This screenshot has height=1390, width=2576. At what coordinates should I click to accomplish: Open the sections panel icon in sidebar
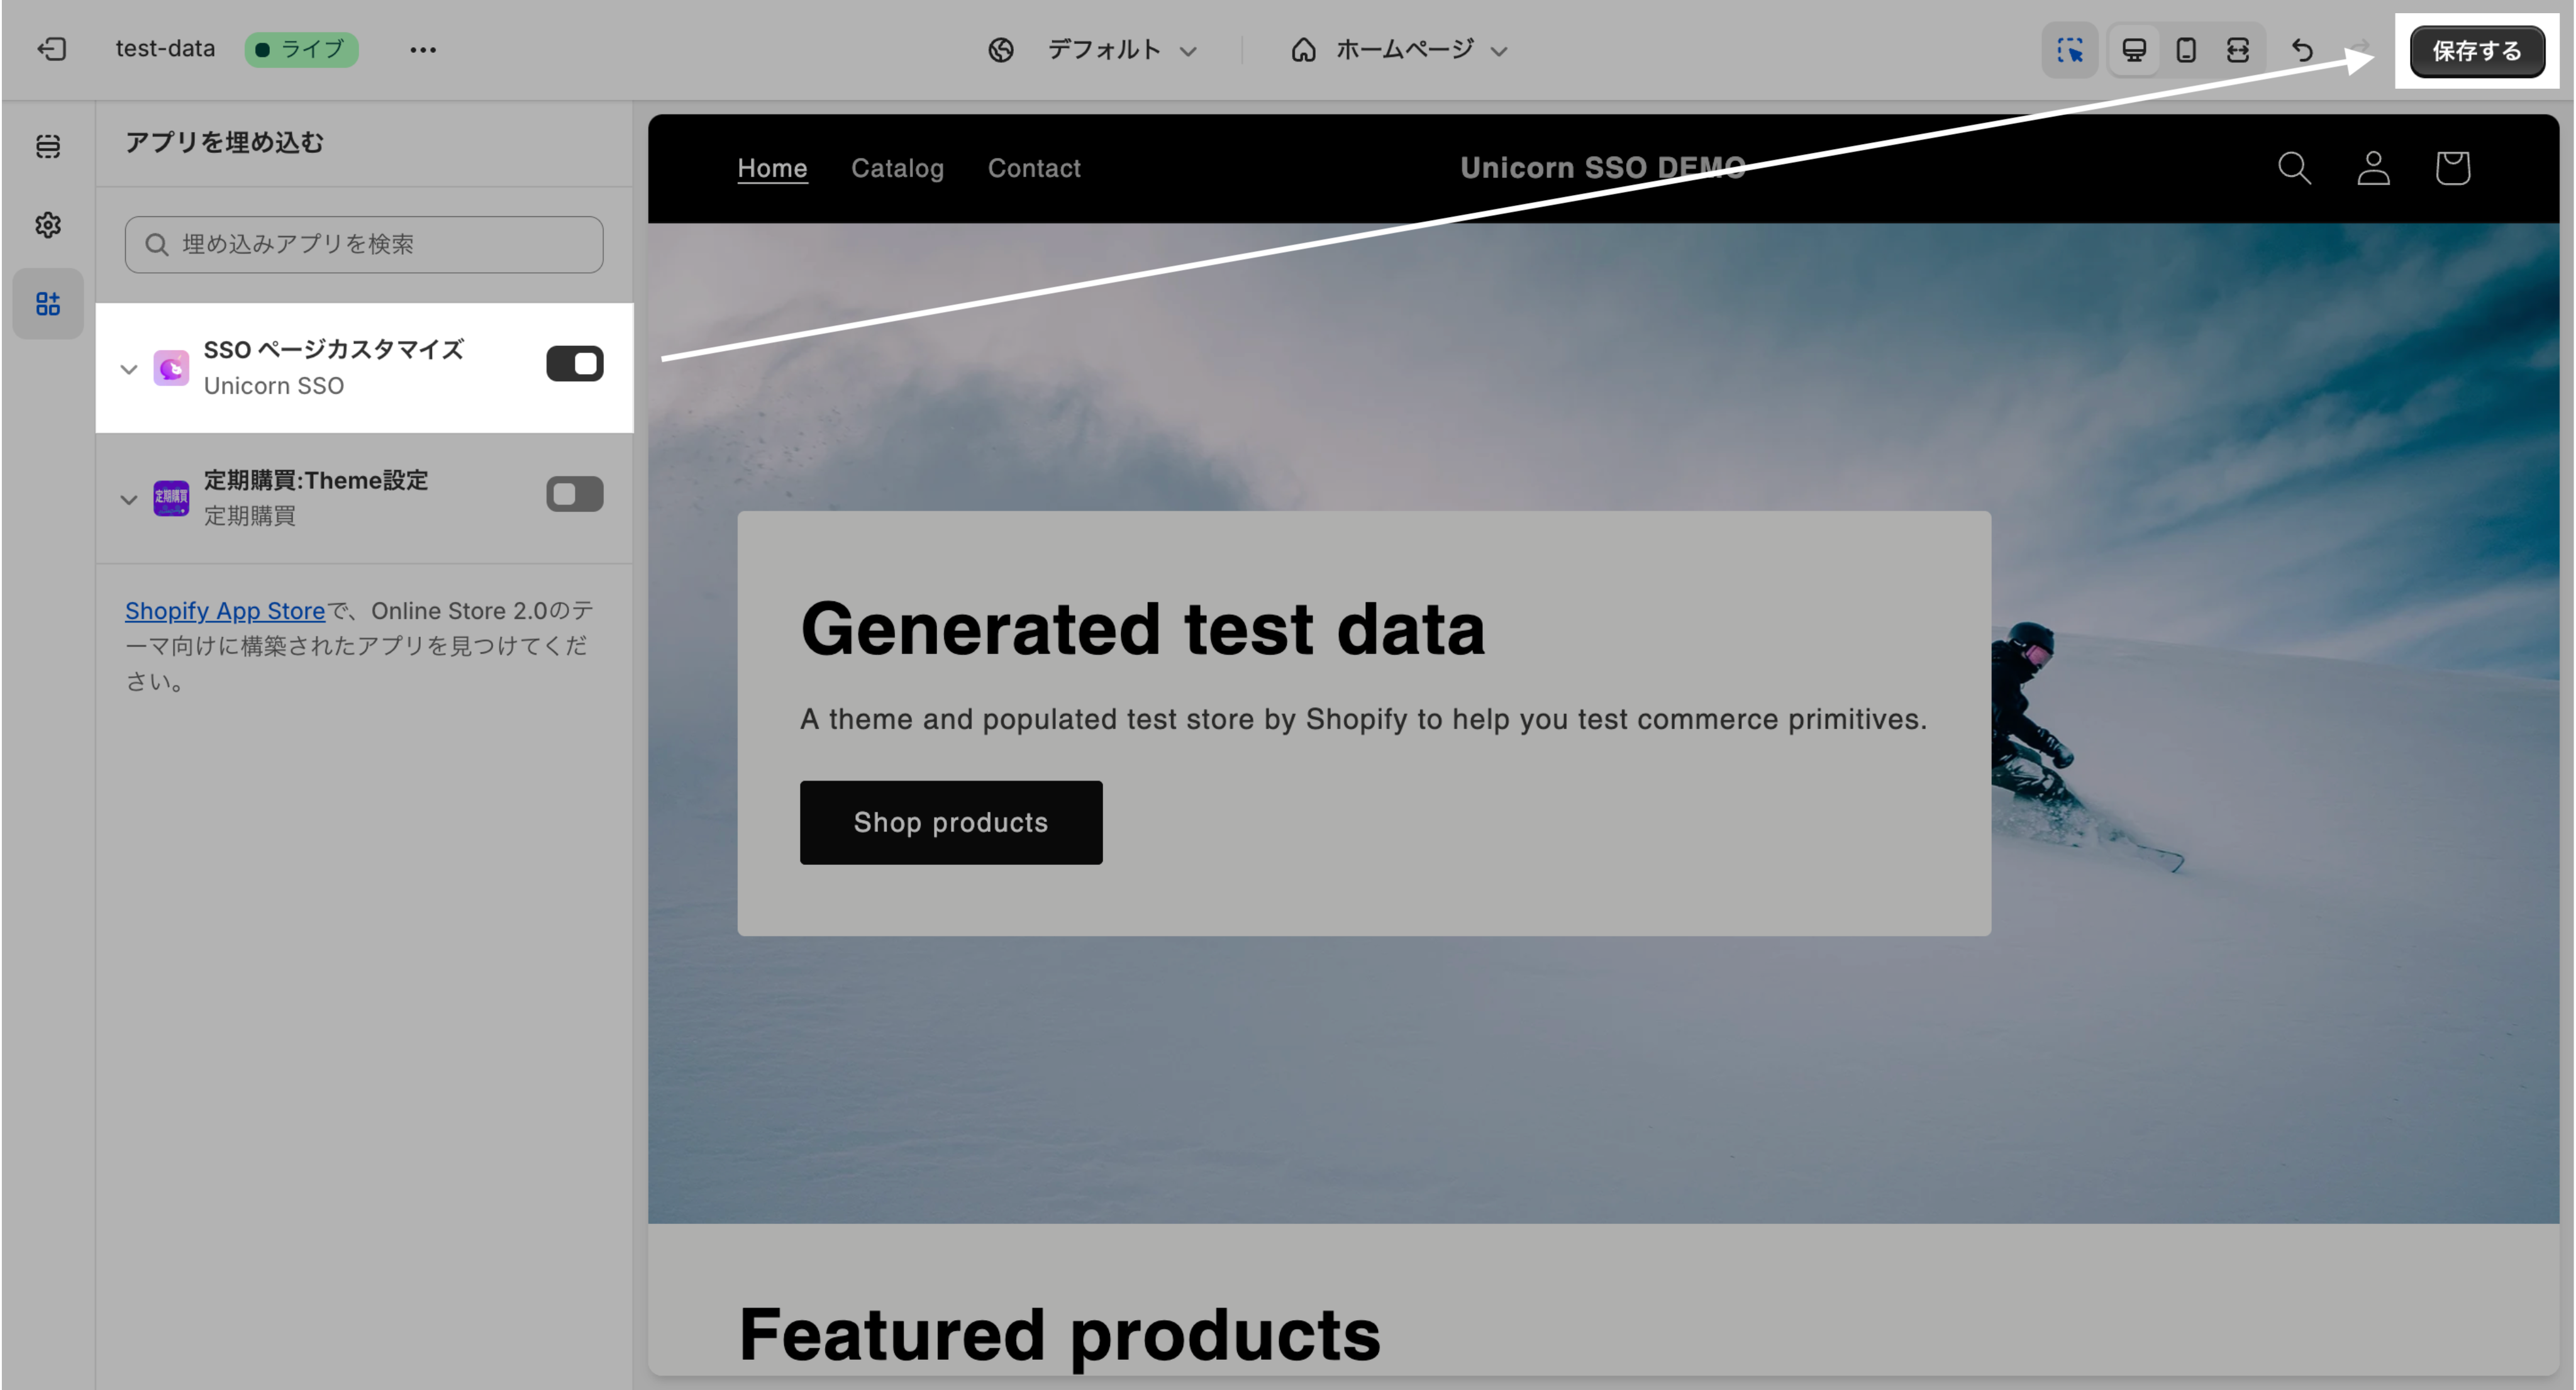(x=48, y=146)
